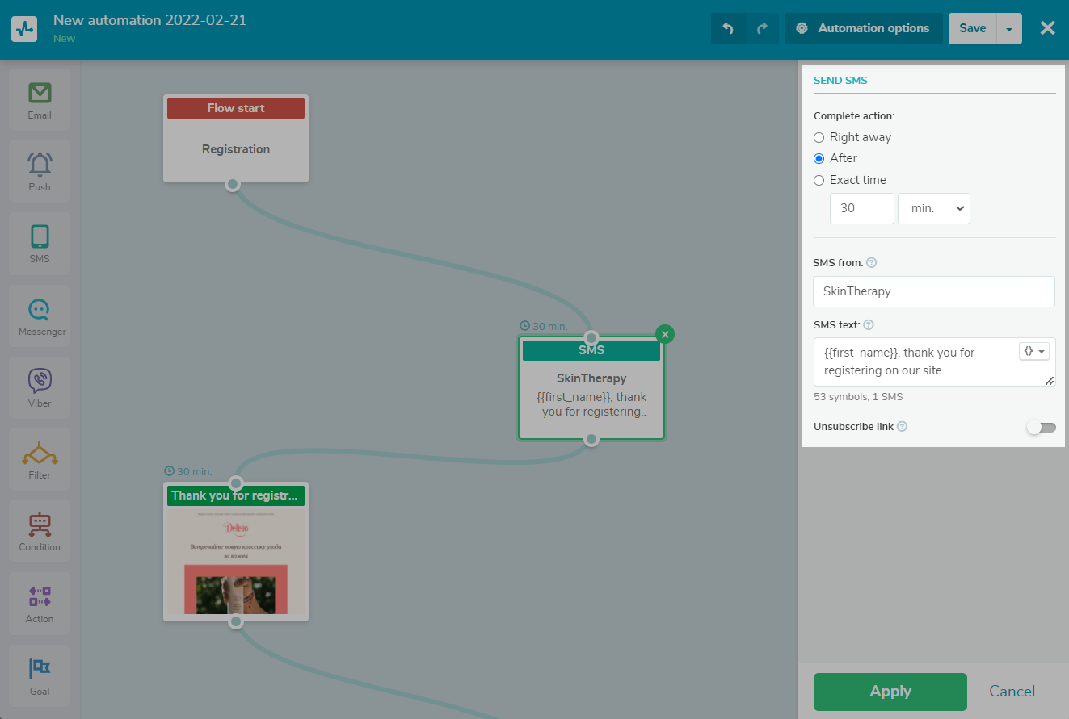
Task: Select the Goal block icon
Action: click(40, 676)
